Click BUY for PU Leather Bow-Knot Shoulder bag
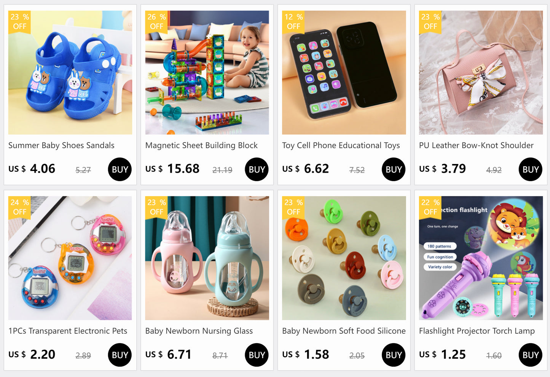Viewport: 550px width, 377px height. 531,169
